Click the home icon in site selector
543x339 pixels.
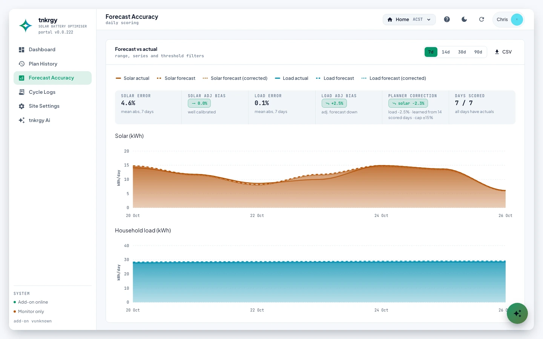[390, 20]
